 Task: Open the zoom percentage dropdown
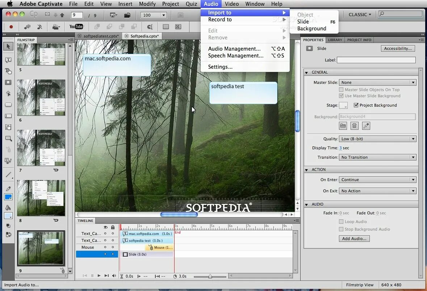[x=163, y=15]
